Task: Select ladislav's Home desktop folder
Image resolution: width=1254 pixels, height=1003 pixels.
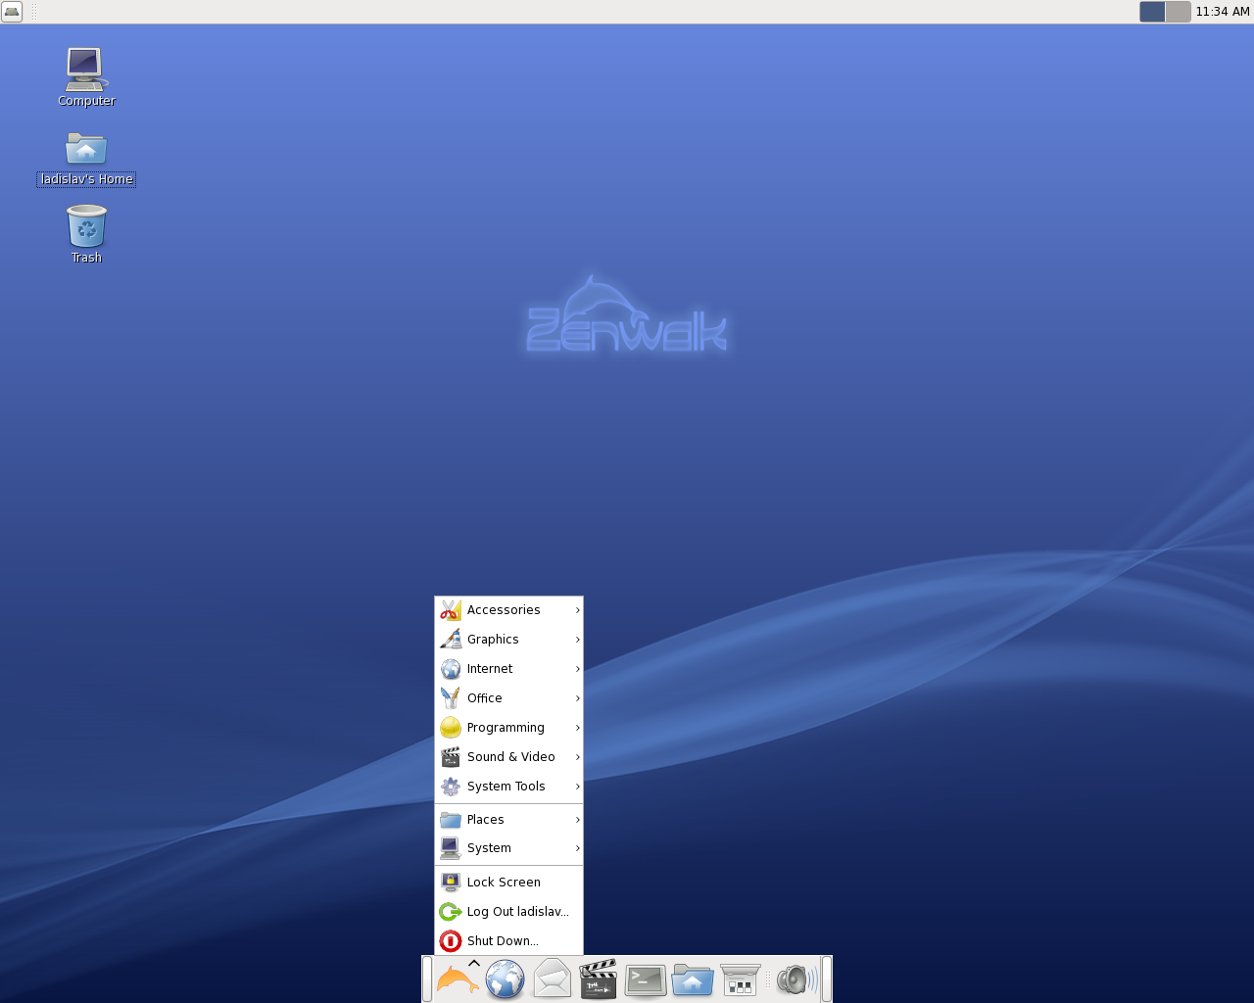Action: click(x=86, y=158)
